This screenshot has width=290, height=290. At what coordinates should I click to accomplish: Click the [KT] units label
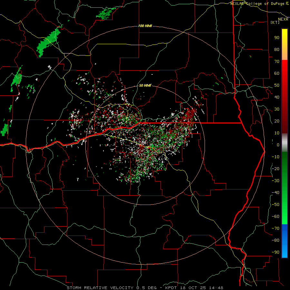tap(275, 22)
